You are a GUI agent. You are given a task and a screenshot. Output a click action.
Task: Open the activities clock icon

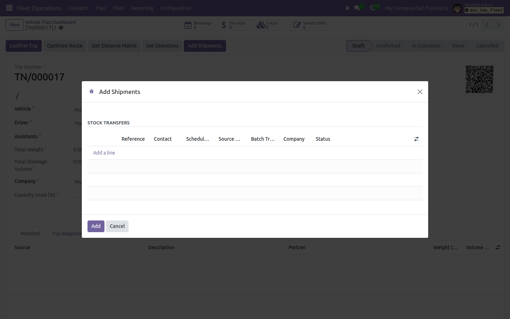tap(373, 8)
